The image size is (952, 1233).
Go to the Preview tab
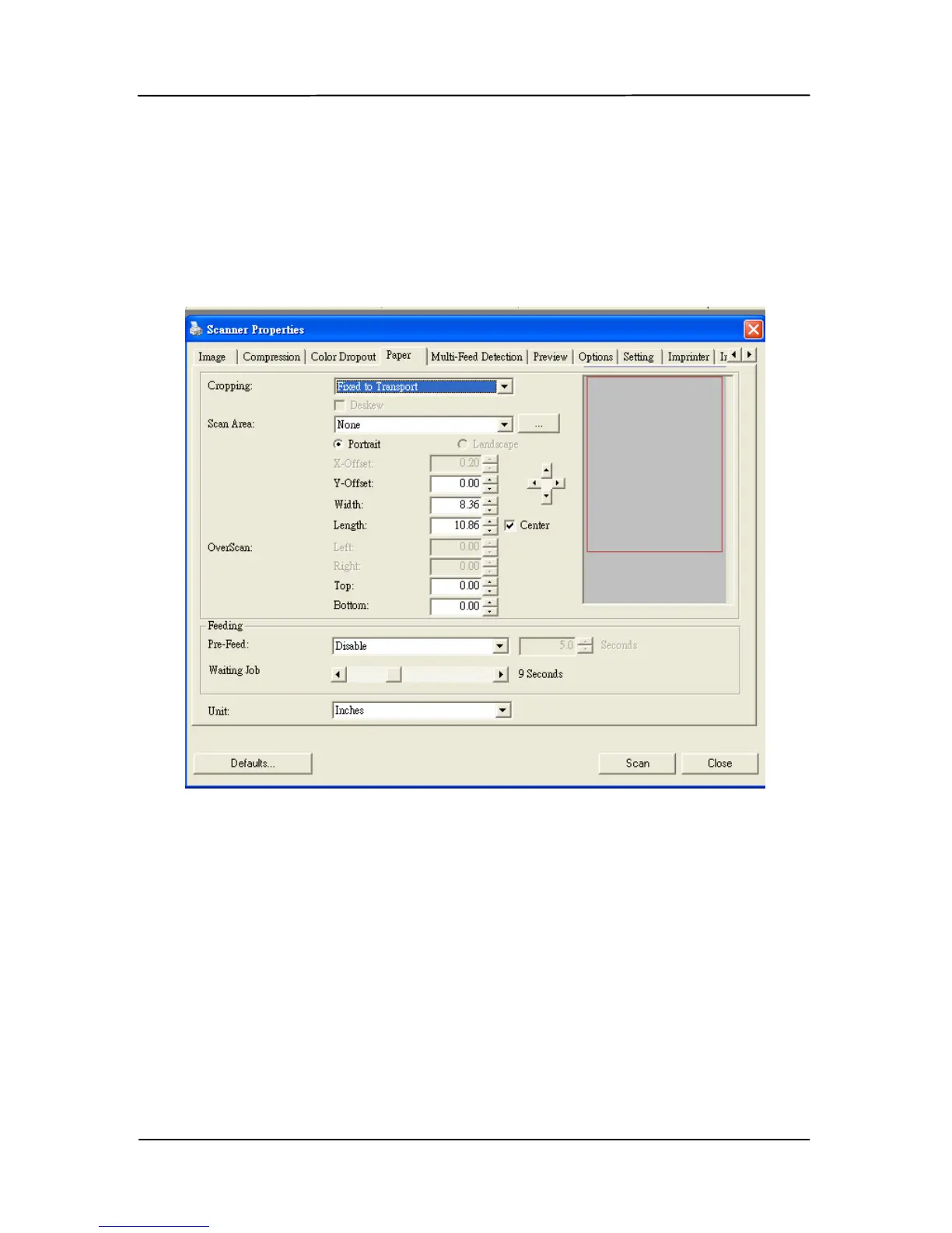coord(550,357)
